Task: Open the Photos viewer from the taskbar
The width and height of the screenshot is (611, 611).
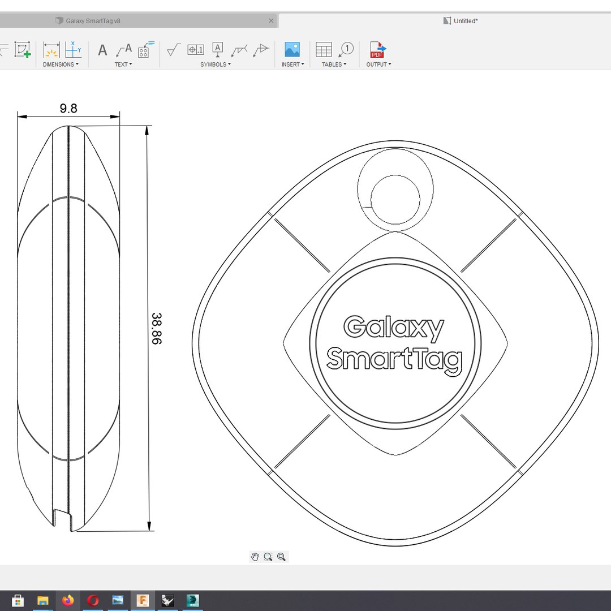Action: click(118, 600)
